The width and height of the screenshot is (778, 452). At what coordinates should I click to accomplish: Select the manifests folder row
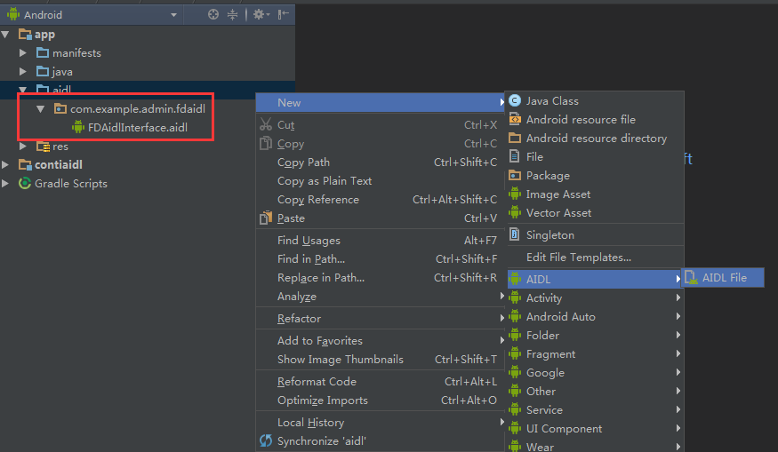(148, 52)
